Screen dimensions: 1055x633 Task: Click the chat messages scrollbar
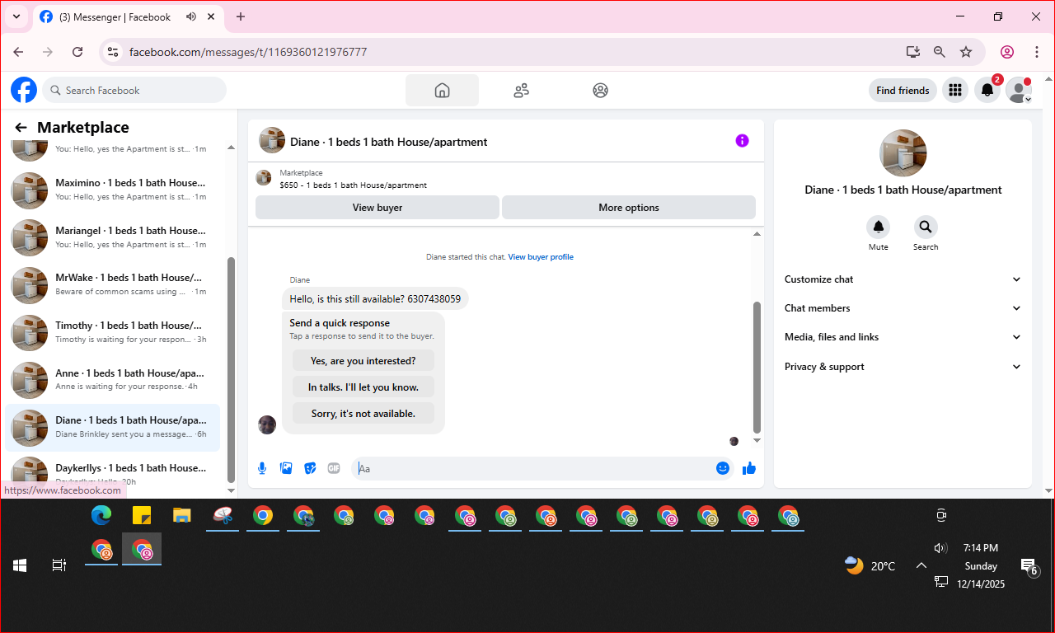(x=757, y=367)
